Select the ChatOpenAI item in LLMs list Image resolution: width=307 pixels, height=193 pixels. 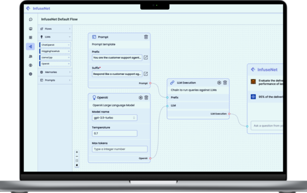coord(55,45)
